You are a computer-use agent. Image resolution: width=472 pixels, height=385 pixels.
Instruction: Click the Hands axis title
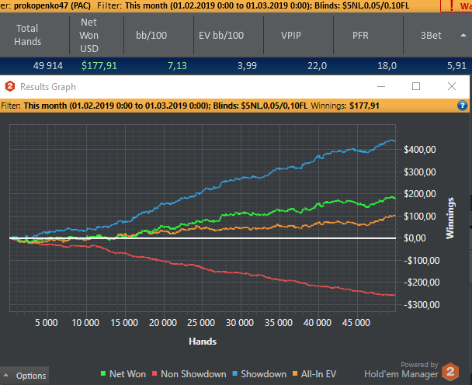[x=203, y=342]
